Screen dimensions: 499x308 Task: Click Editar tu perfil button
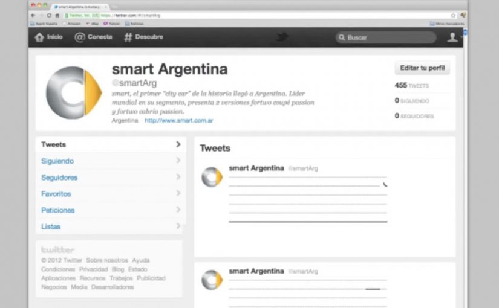point(422,68)
